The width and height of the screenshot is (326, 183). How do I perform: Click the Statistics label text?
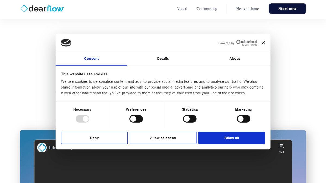190,109
